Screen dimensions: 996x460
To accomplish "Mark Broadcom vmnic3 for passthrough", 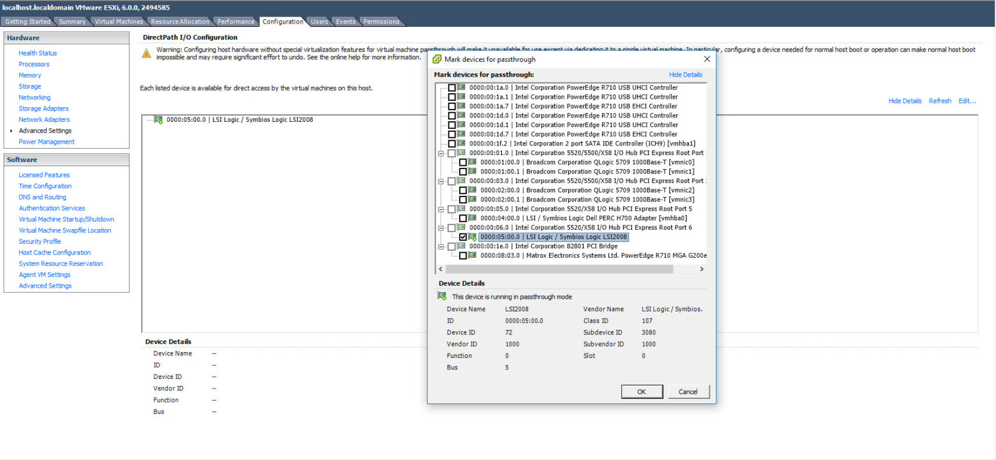I will pos(464,200).
